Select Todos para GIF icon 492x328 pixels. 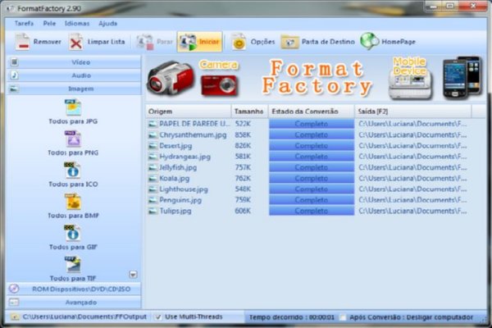[x=73, y=233]
